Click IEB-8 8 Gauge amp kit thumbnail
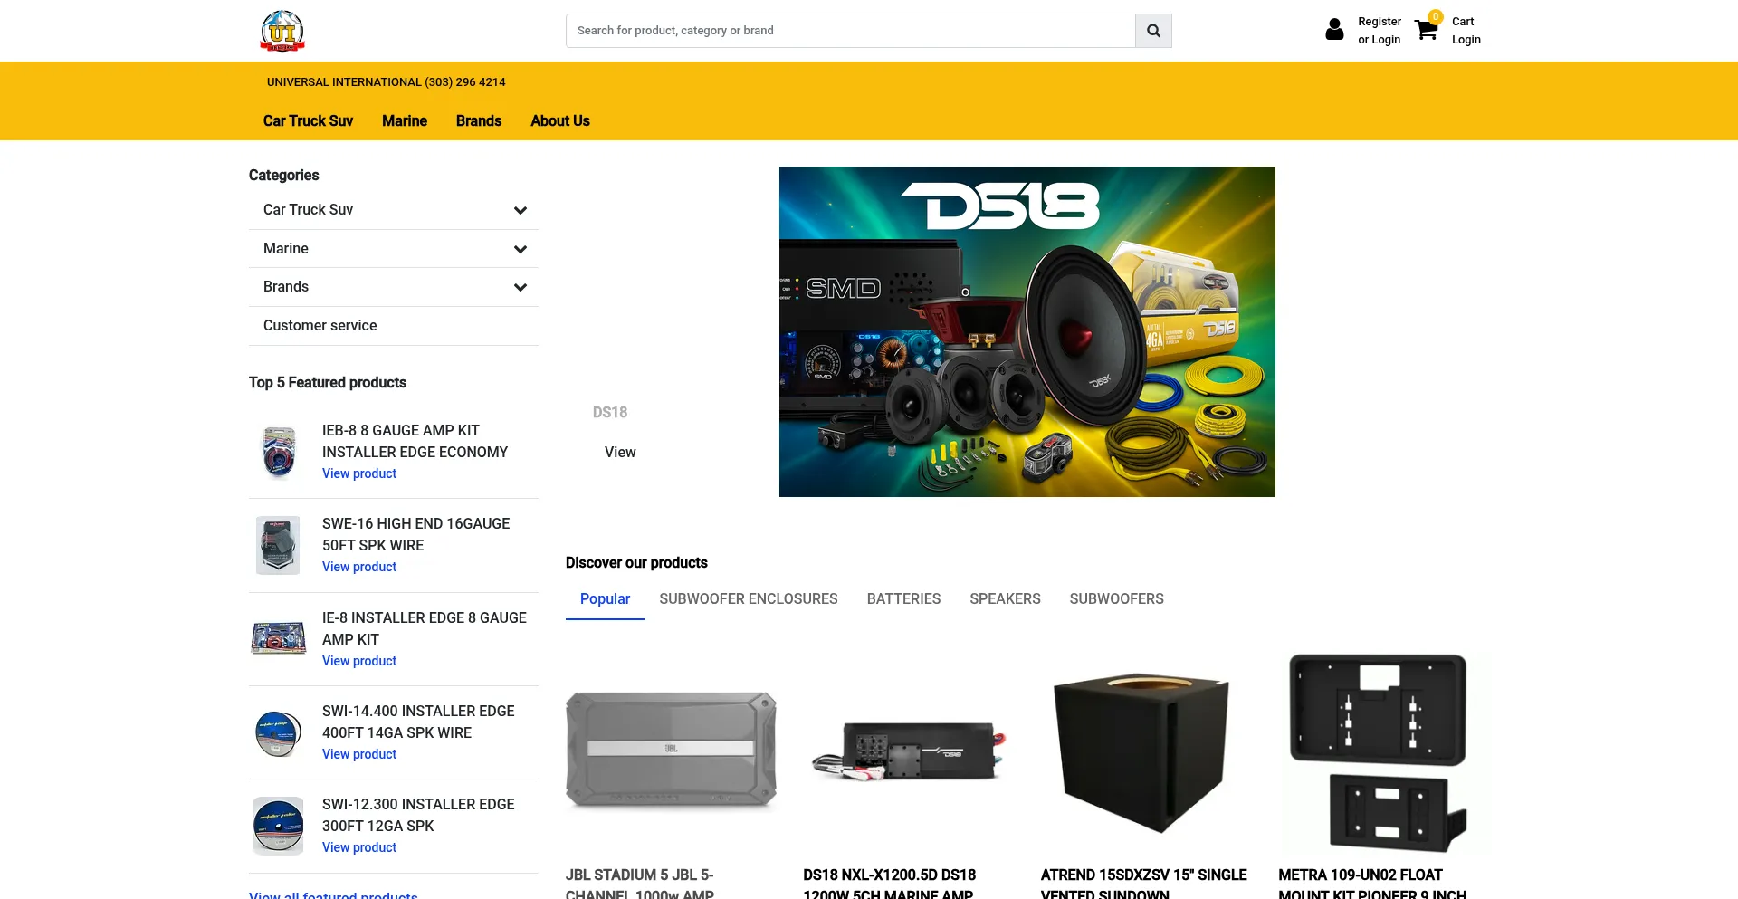This screenshot has height=899, width=1738. [279, 451]
